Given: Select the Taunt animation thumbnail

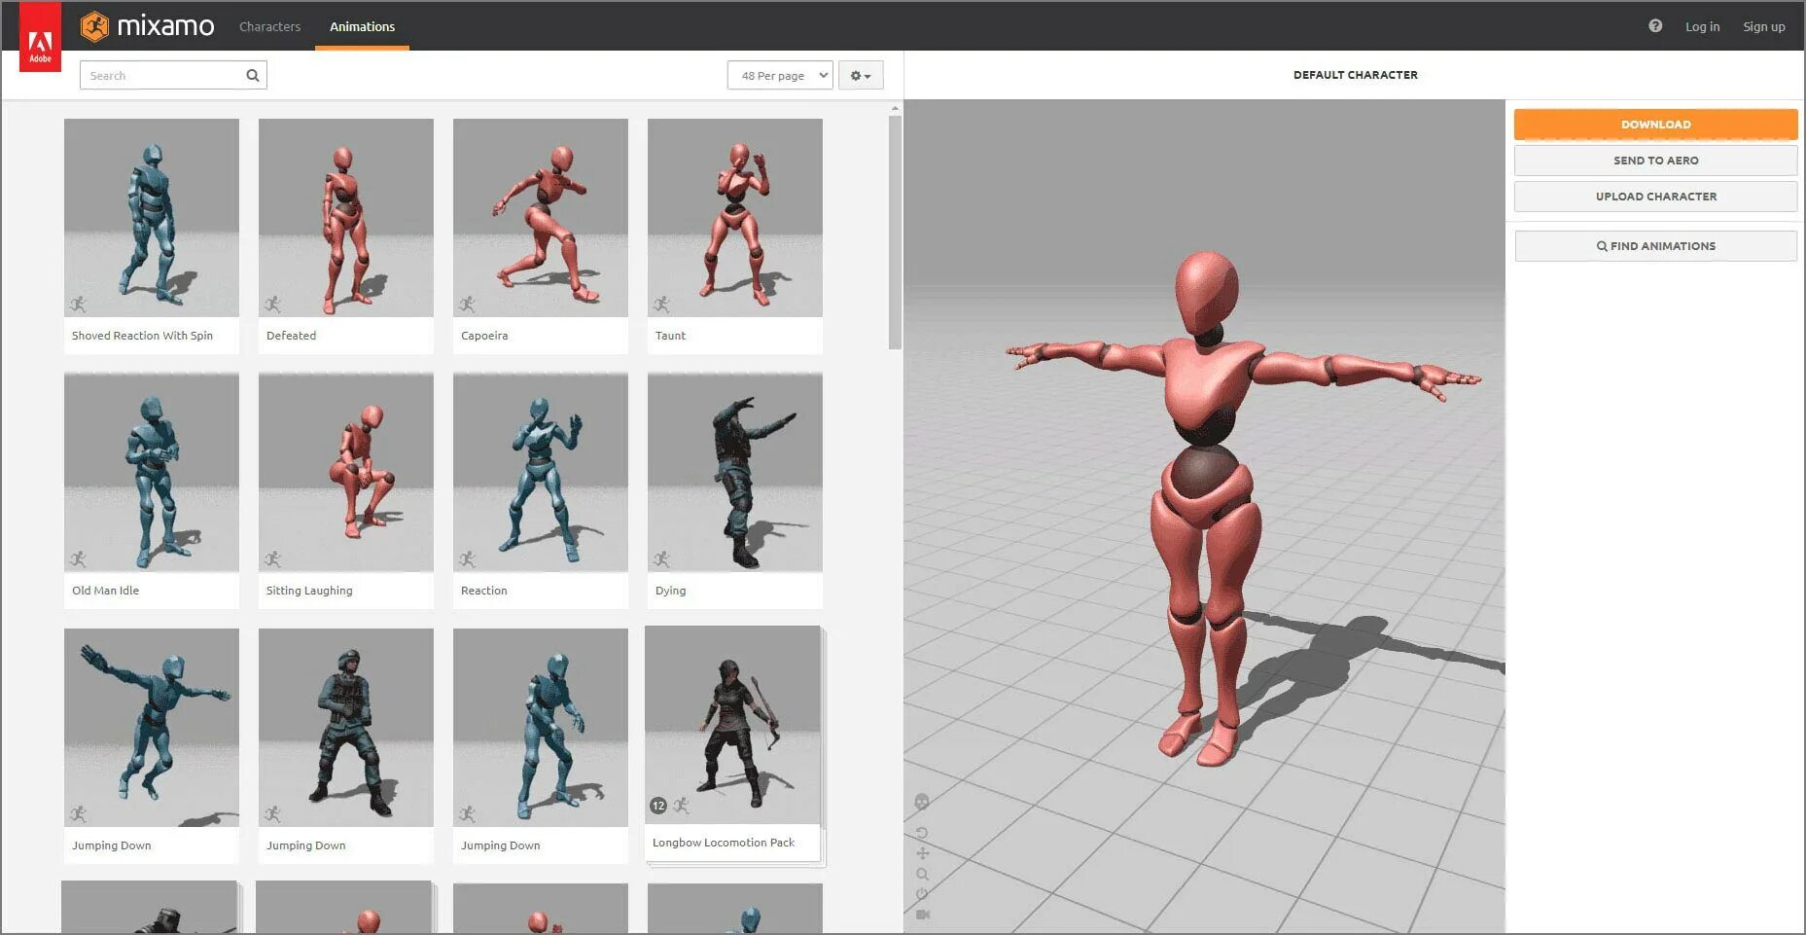Looking at the screenshot, I should (735, 218).
